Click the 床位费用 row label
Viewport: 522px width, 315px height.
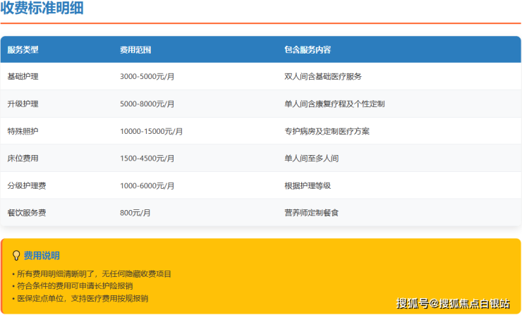click(x=23, y=159)
